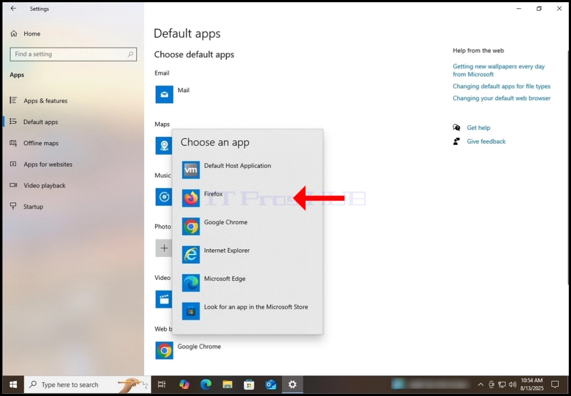Click the Give feedback link
This screenshot has width=571, height=396.
pos(486,142)
